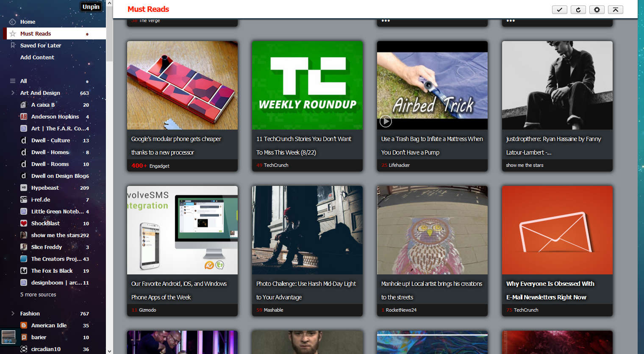Open Use a Trash Bag article title

432,146
